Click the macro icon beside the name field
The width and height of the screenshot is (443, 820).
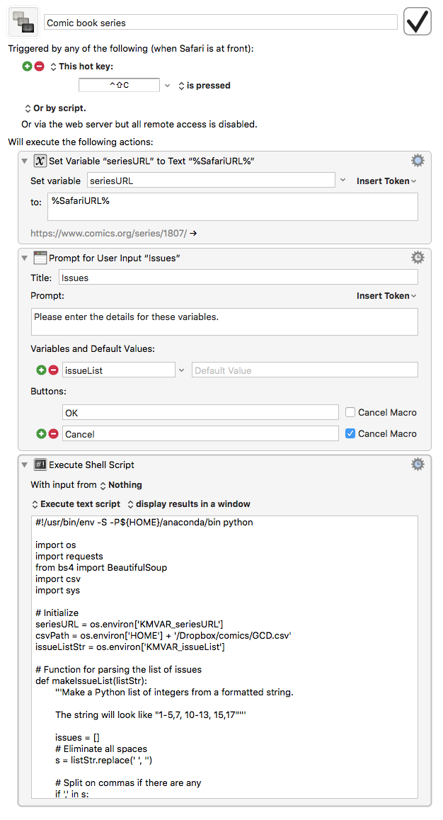(23, 21)
